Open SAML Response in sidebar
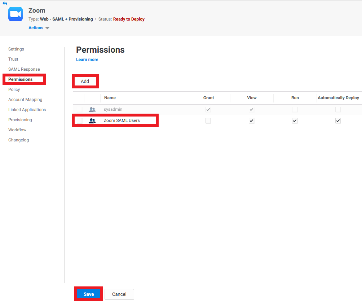This screenshot has height=307, width=362. [24, 69]
